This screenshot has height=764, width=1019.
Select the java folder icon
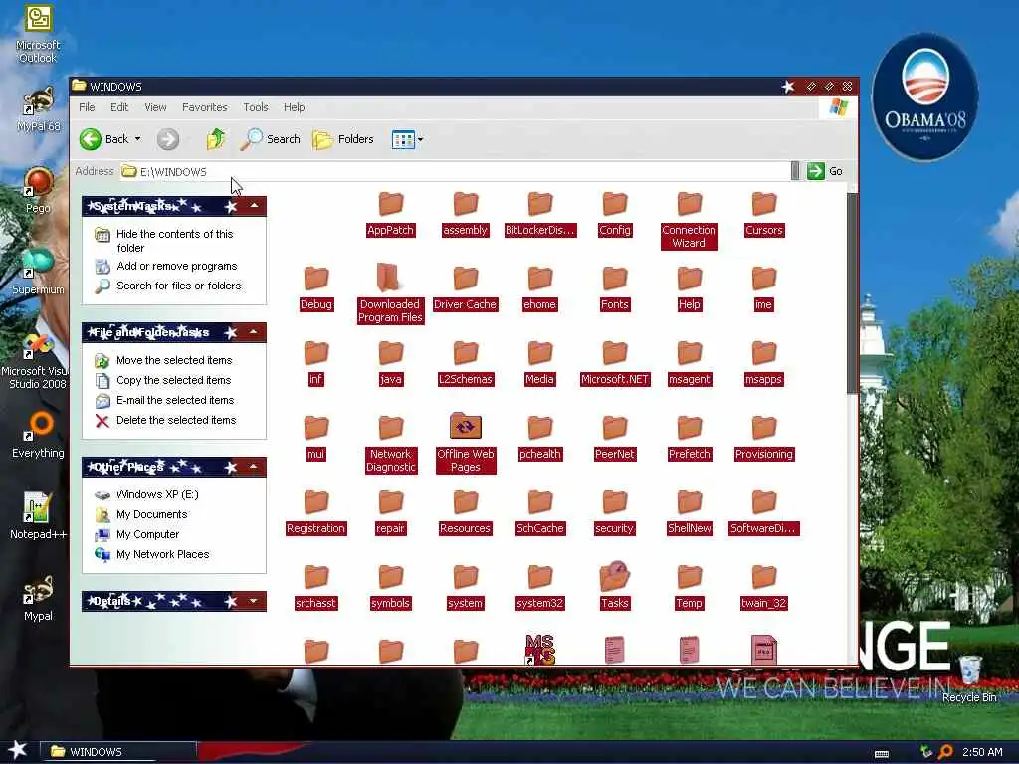click(x=390, y=353)
